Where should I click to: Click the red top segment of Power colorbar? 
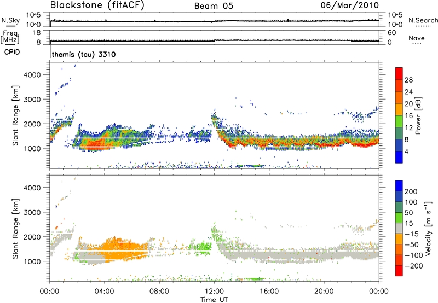399,73
